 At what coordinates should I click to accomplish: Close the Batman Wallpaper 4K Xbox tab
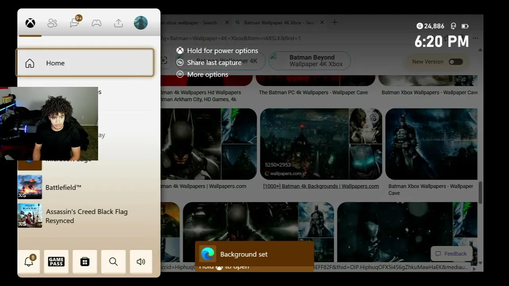[322, 23]
